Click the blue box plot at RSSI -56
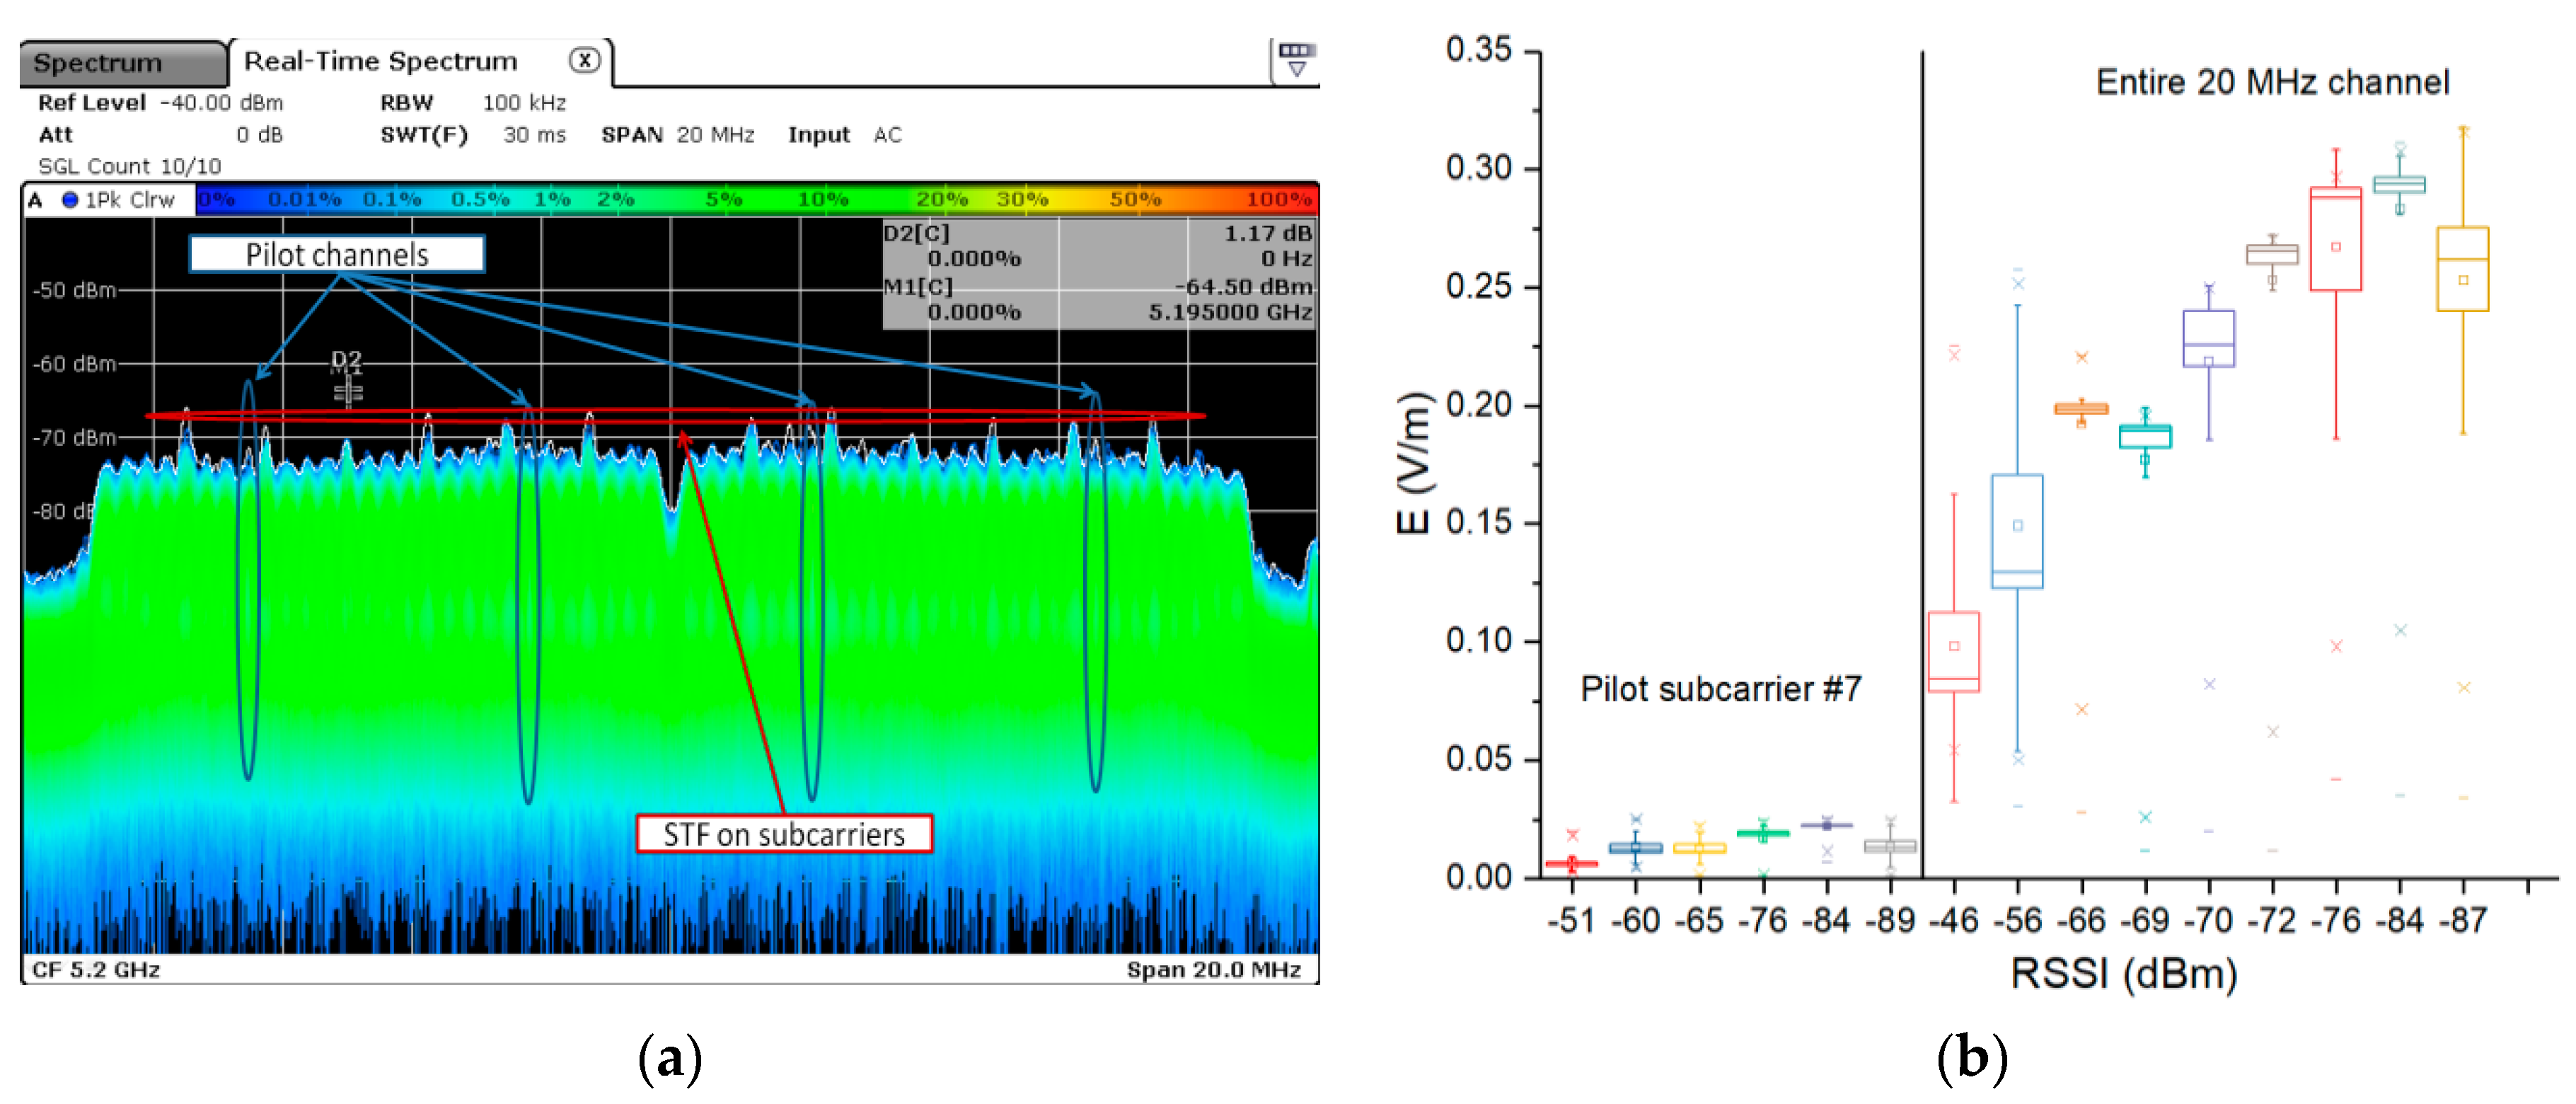The image size is (2576, 1104). (x=2017, y=530)
